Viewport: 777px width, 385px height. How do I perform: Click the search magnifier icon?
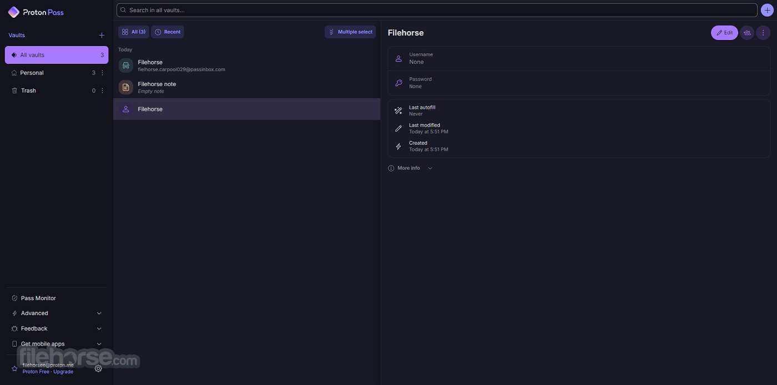(x=123, y=10)
